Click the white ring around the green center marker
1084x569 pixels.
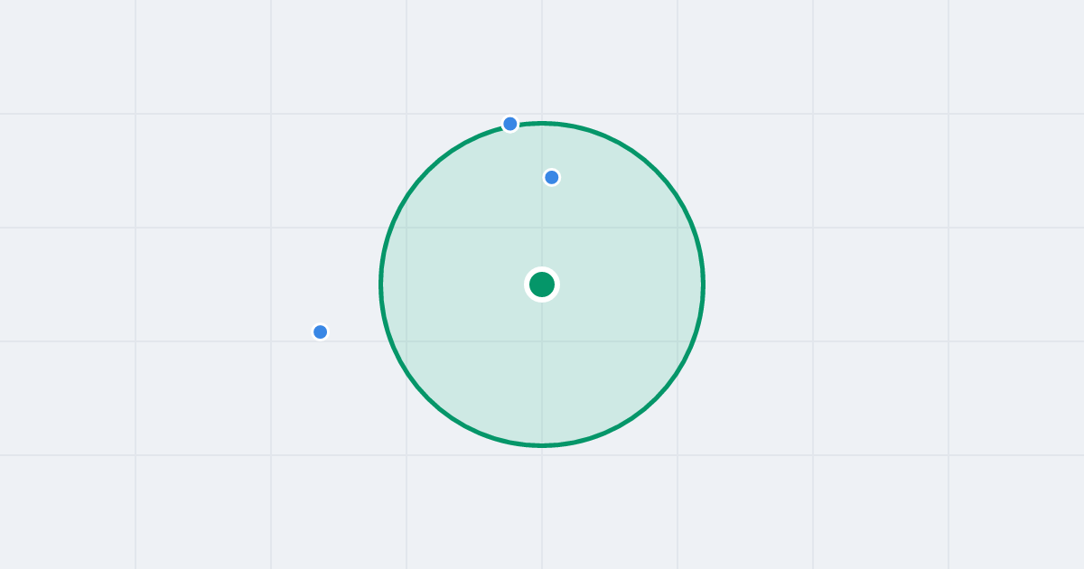coord(542,270)
